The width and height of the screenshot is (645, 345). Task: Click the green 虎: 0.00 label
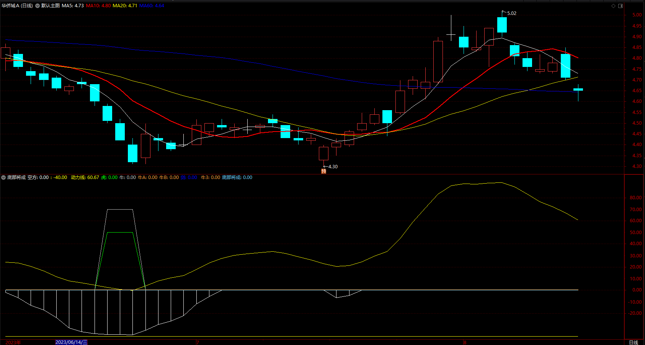[x=109, y=177]
